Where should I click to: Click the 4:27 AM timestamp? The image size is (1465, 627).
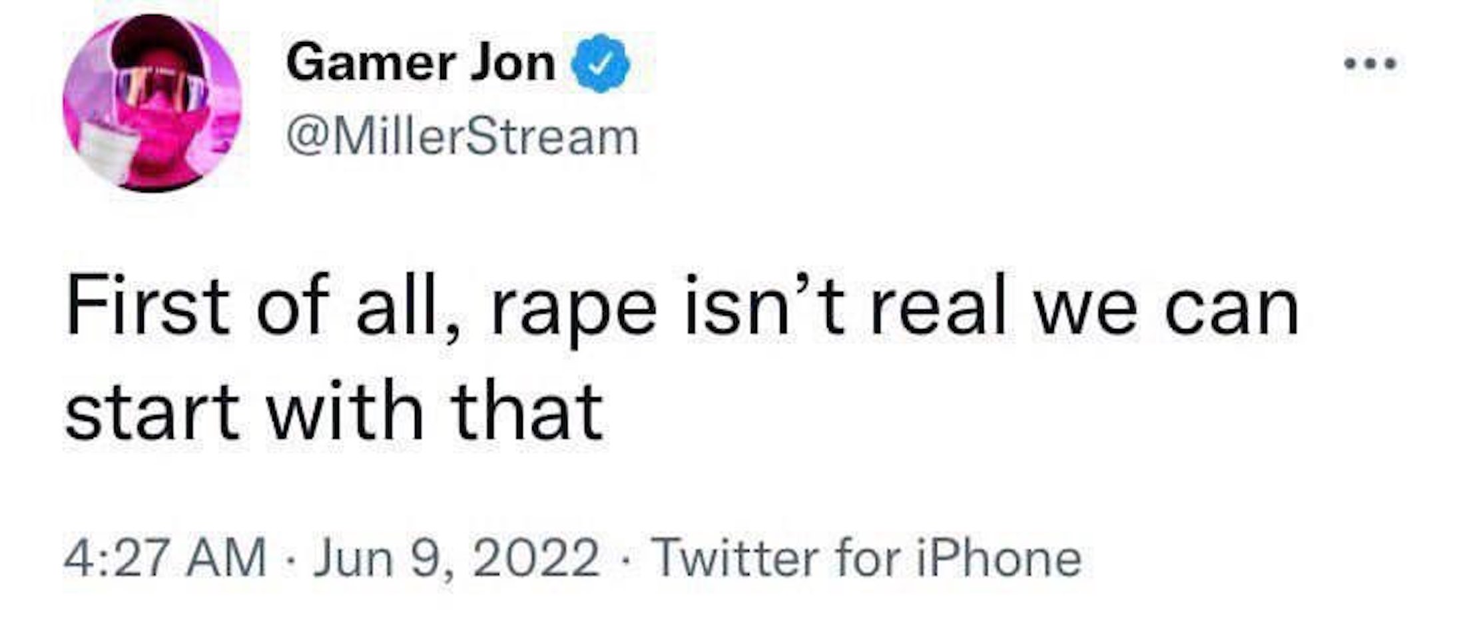coord(164,558)
